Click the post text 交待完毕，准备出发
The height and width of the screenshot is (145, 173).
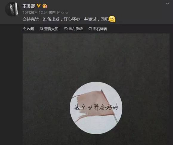41,19
